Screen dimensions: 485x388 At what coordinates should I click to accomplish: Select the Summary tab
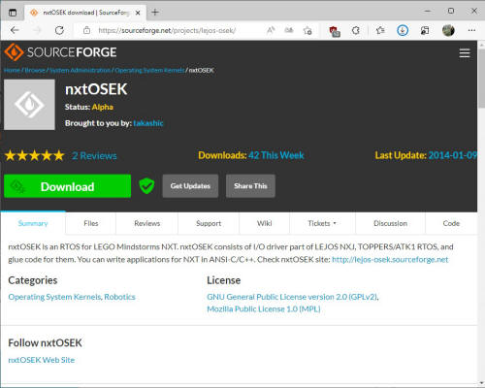(x=33, y=223)
